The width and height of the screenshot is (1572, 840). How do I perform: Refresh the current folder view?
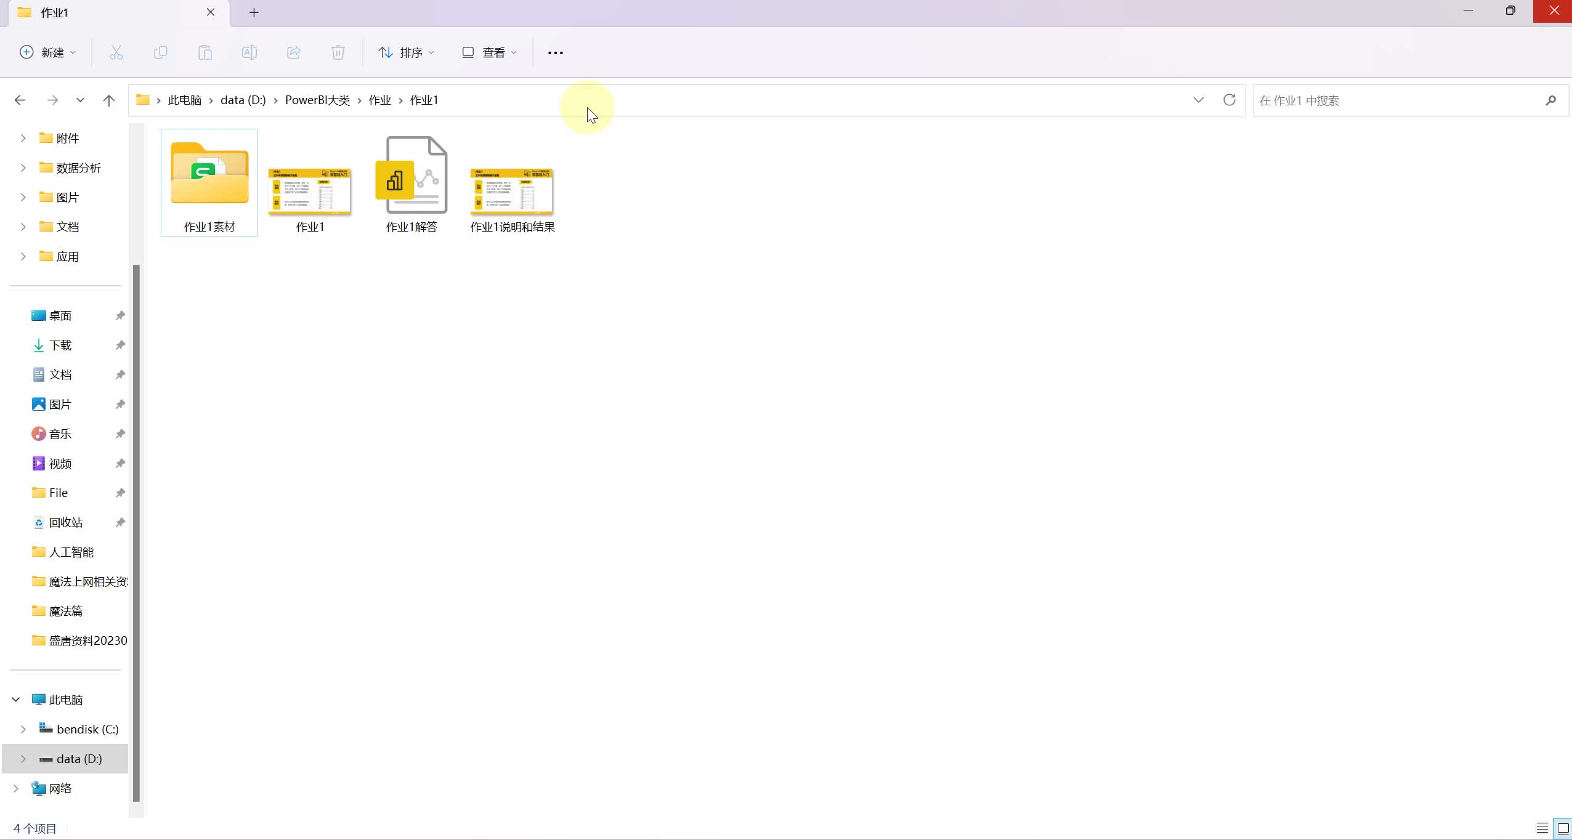point(1229,100)
